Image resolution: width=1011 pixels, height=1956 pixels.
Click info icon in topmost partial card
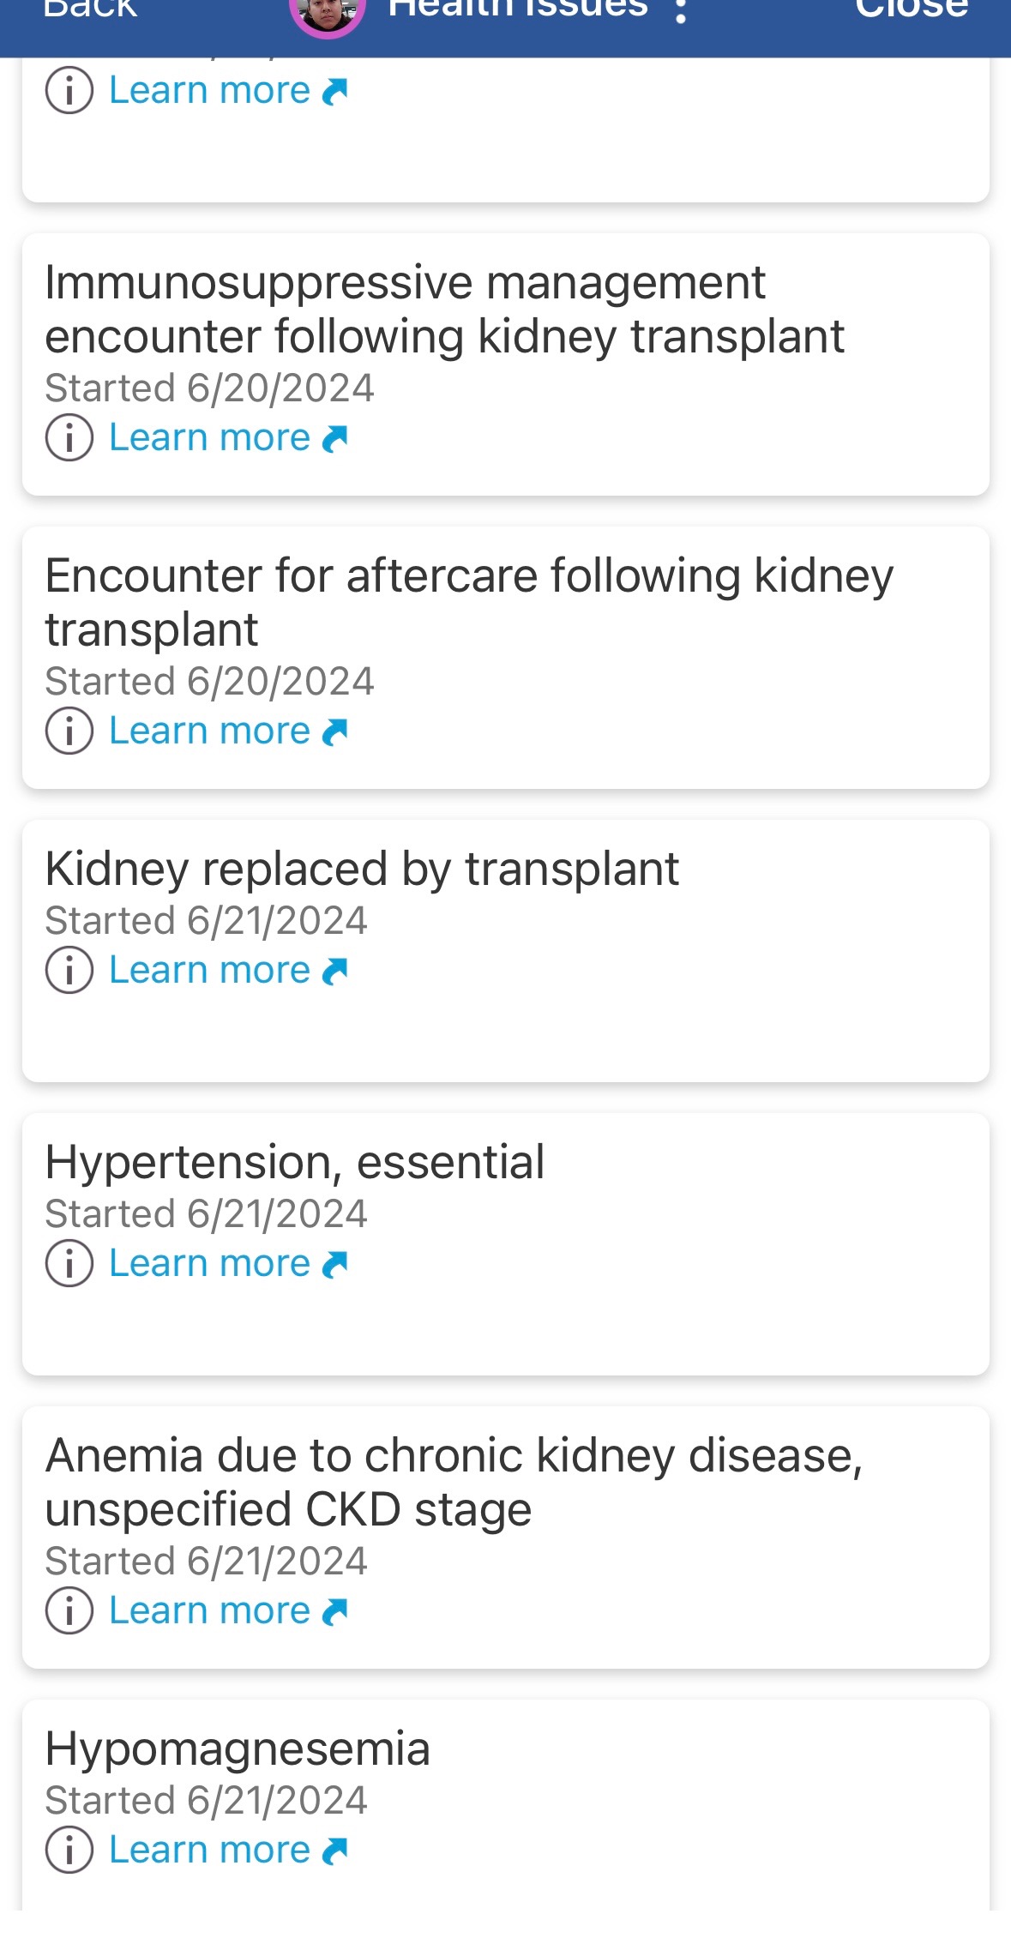69,91
